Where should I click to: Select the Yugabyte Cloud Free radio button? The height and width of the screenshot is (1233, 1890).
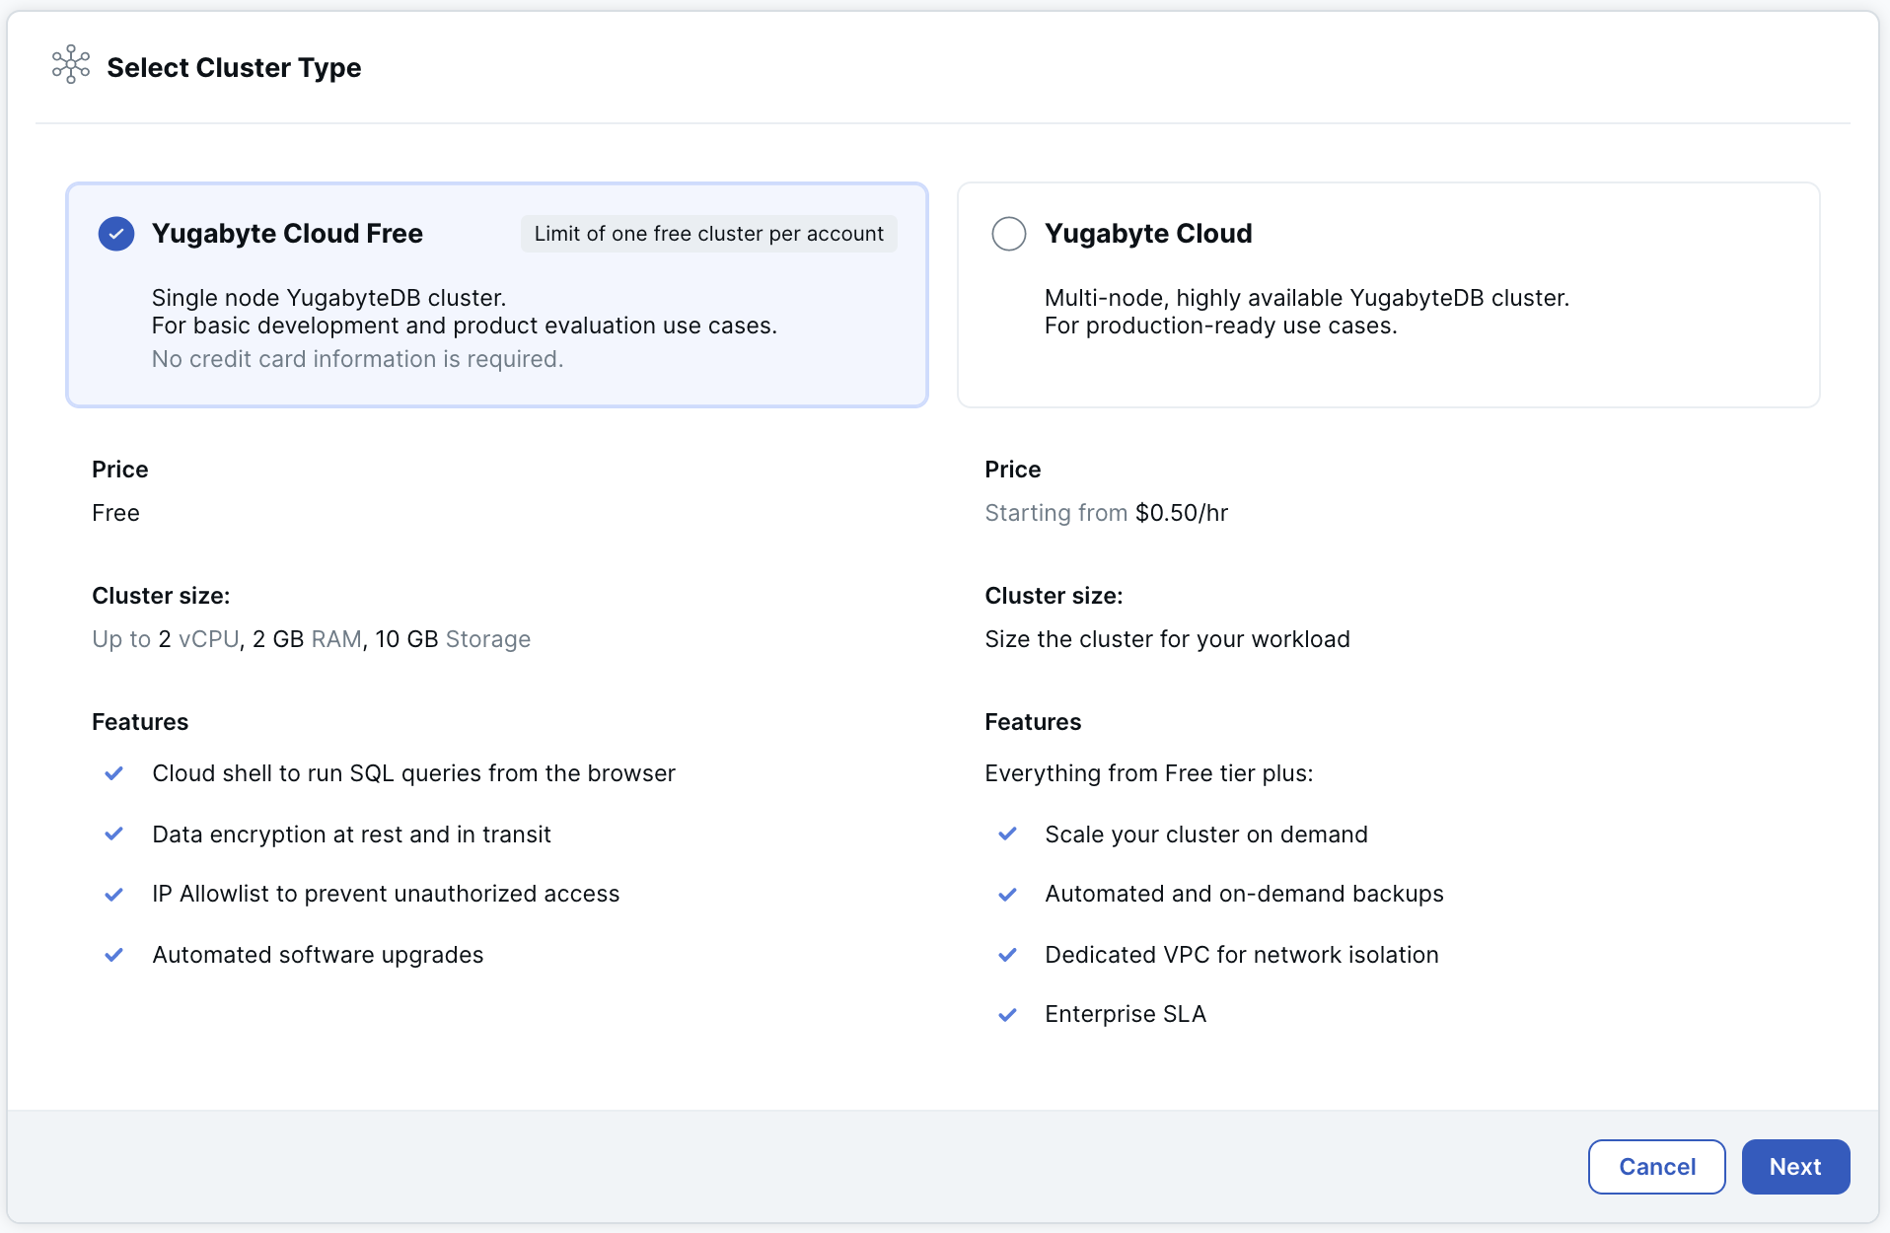[116, 234]
